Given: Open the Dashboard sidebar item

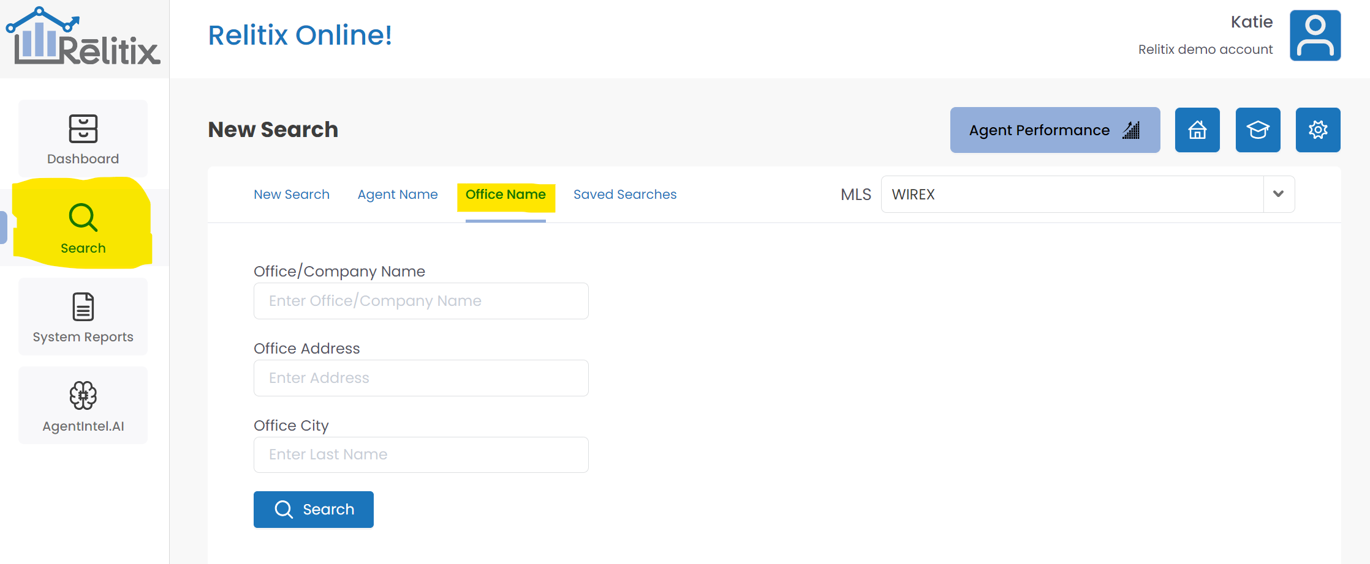Looking at the screenshot, I should (83, 139).
